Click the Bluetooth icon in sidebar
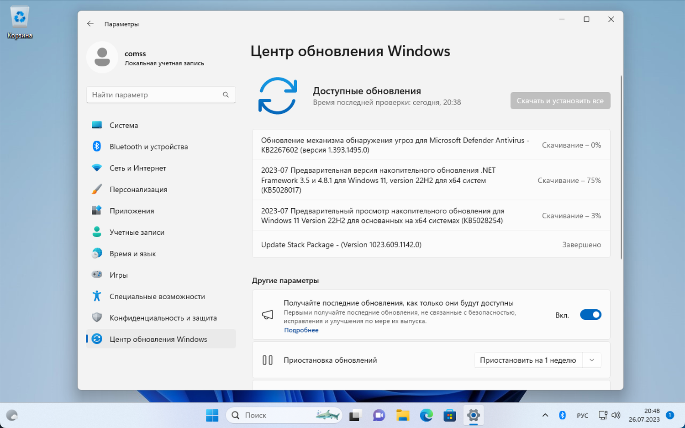 pyautogui.click(x=97, y=146)
